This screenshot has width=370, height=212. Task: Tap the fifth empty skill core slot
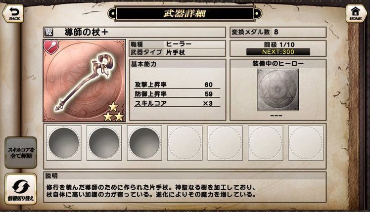pos(225,143)
